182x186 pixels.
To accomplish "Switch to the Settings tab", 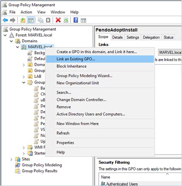I will tap(133, 37).
